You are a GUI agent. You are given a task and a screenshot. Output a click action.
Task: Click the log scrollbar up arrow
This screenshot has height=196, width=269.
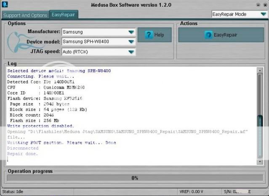click(260, 70)
